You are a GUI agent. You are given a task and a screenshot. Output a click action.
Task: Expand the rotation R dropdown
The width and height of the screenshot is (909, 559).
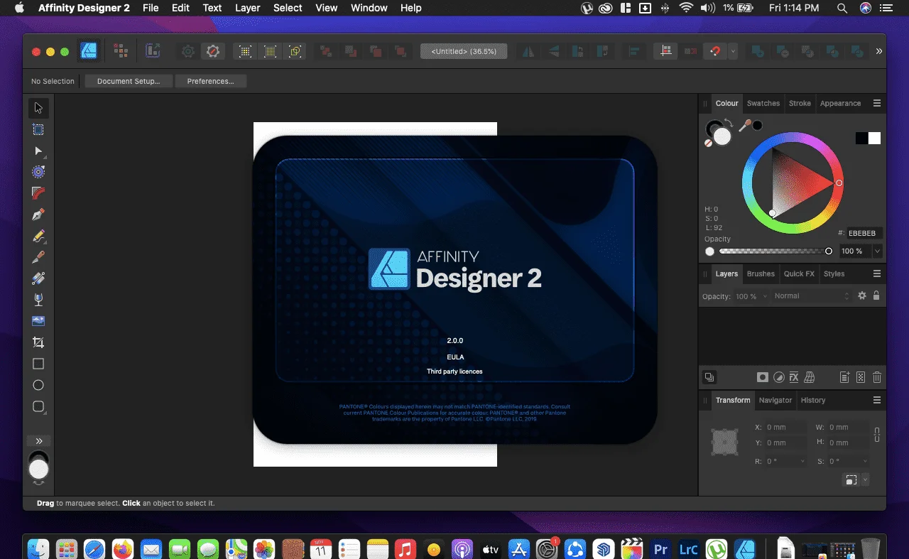(x=802, y=461)
